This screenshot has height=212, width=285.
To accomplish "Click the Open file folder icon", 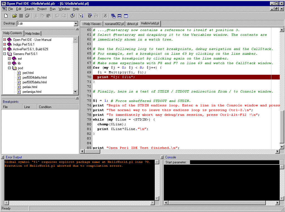I will click(x=15, y=16).
